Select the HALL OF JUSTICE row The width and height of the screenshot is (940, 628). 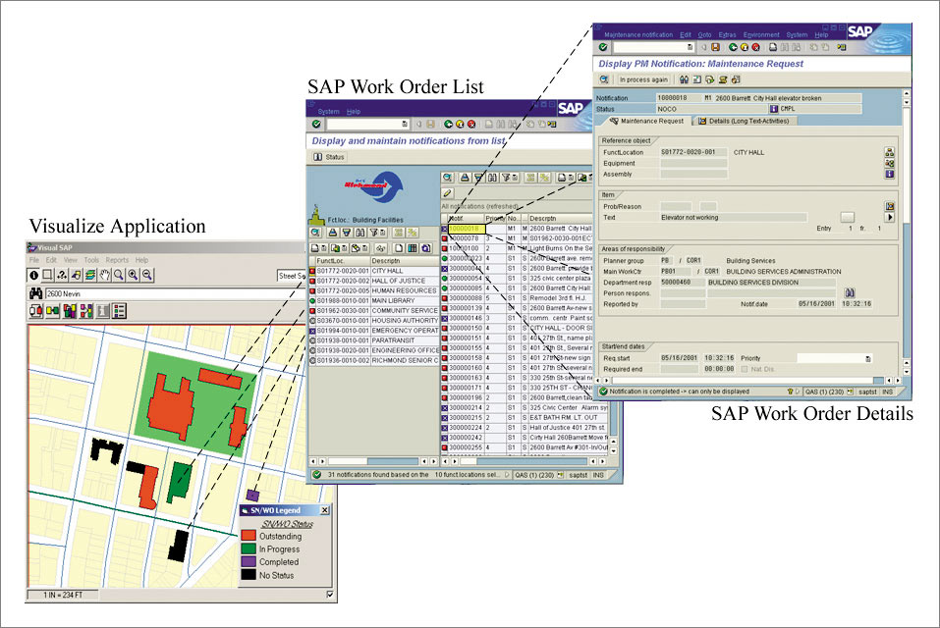click(x=373, y=281)
